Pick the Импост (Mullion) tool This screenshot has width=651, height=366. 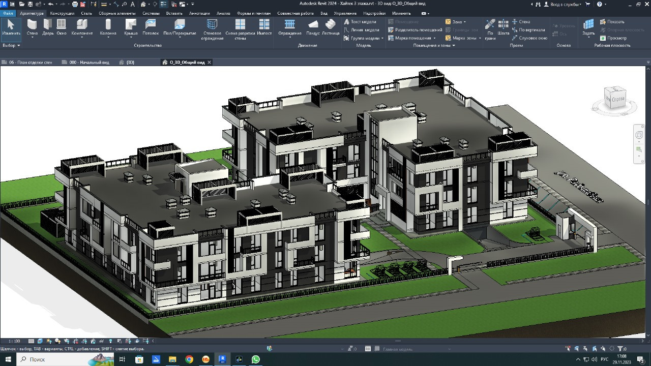click(264, 28)
